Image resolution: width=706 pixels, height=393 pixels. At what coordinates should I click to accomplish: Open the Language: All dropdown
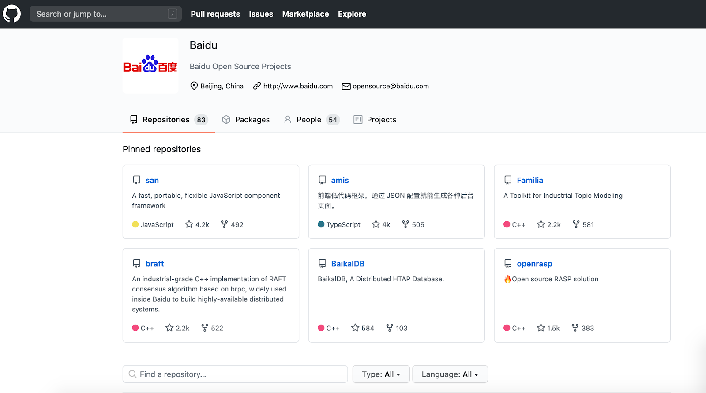pyautogui.click(x=450, y=374)
